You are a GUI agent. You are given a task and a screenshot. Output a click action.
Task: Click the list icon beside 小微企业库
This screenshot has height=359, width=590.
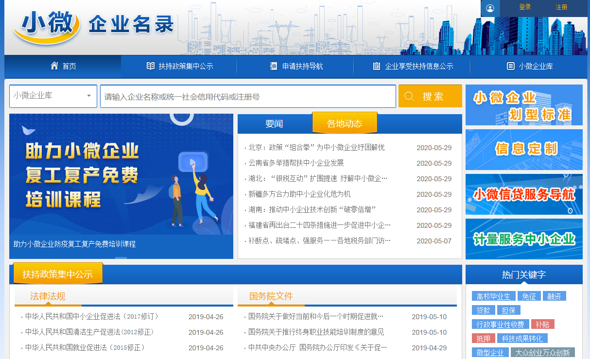(510, 66)
